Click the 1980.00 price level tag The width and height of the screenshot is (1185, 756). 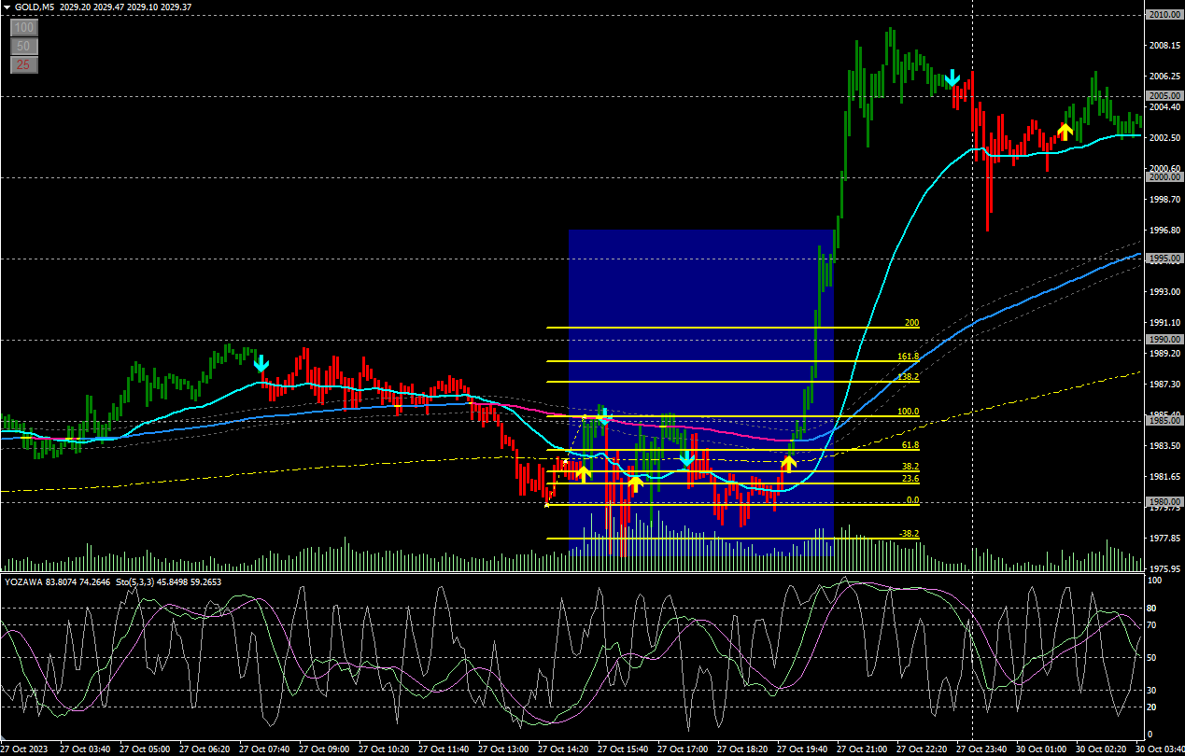point(1164,502)
